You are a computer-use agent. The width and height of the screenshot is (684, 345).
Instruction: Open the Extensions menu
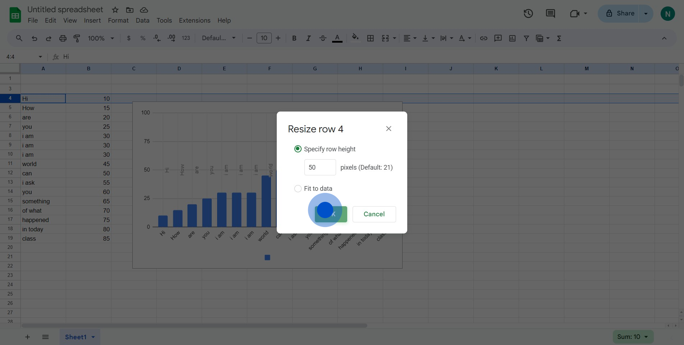(195, 20)
